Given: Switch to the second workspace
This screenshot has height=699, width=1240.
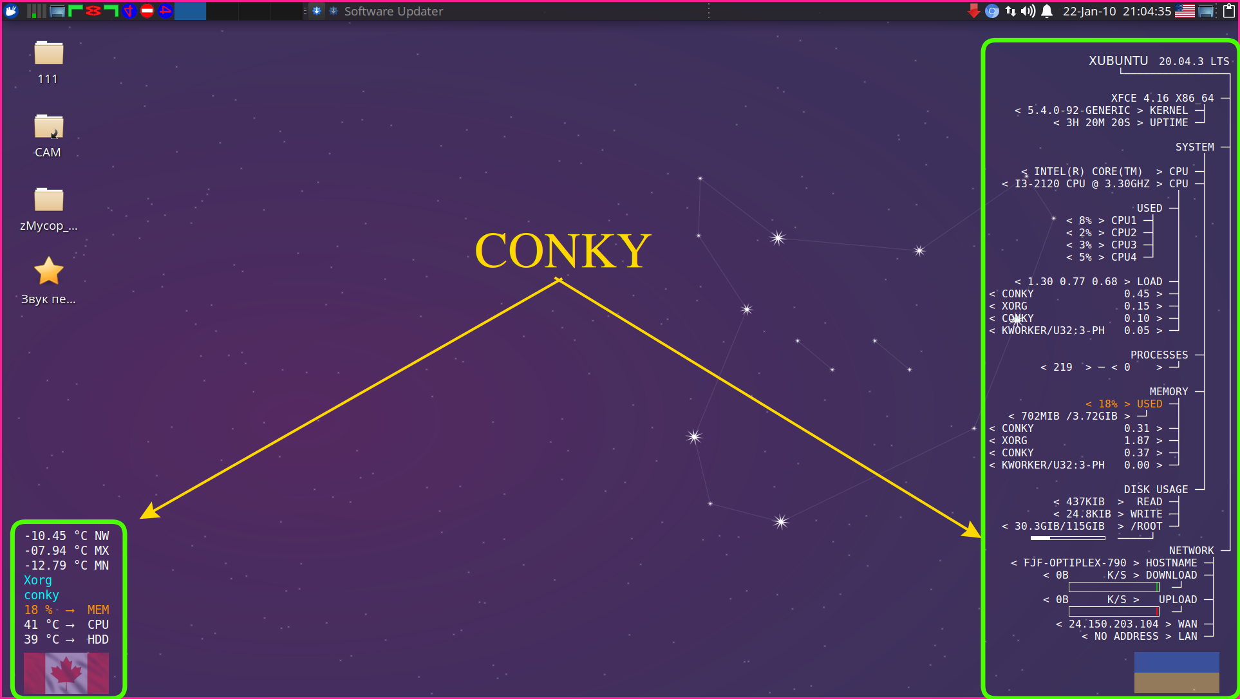Looking at the screenshot, I should click(x=222, y=11).
